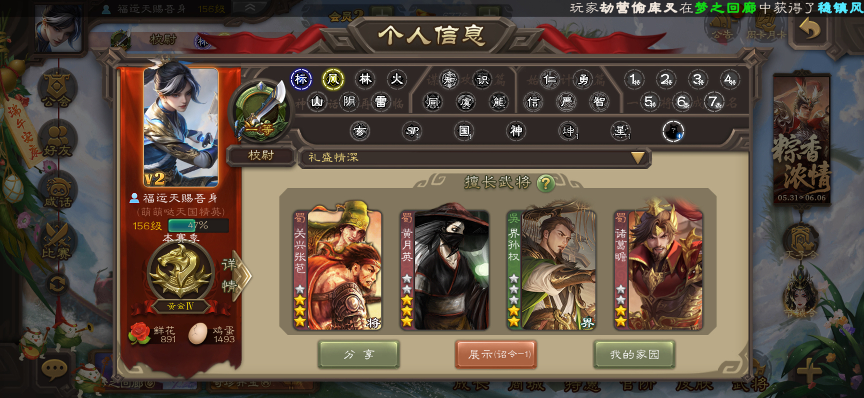Click the question mark help icon beside 擅长武将
The width and height of the screenshot is (864, 398).
(545, 183)
